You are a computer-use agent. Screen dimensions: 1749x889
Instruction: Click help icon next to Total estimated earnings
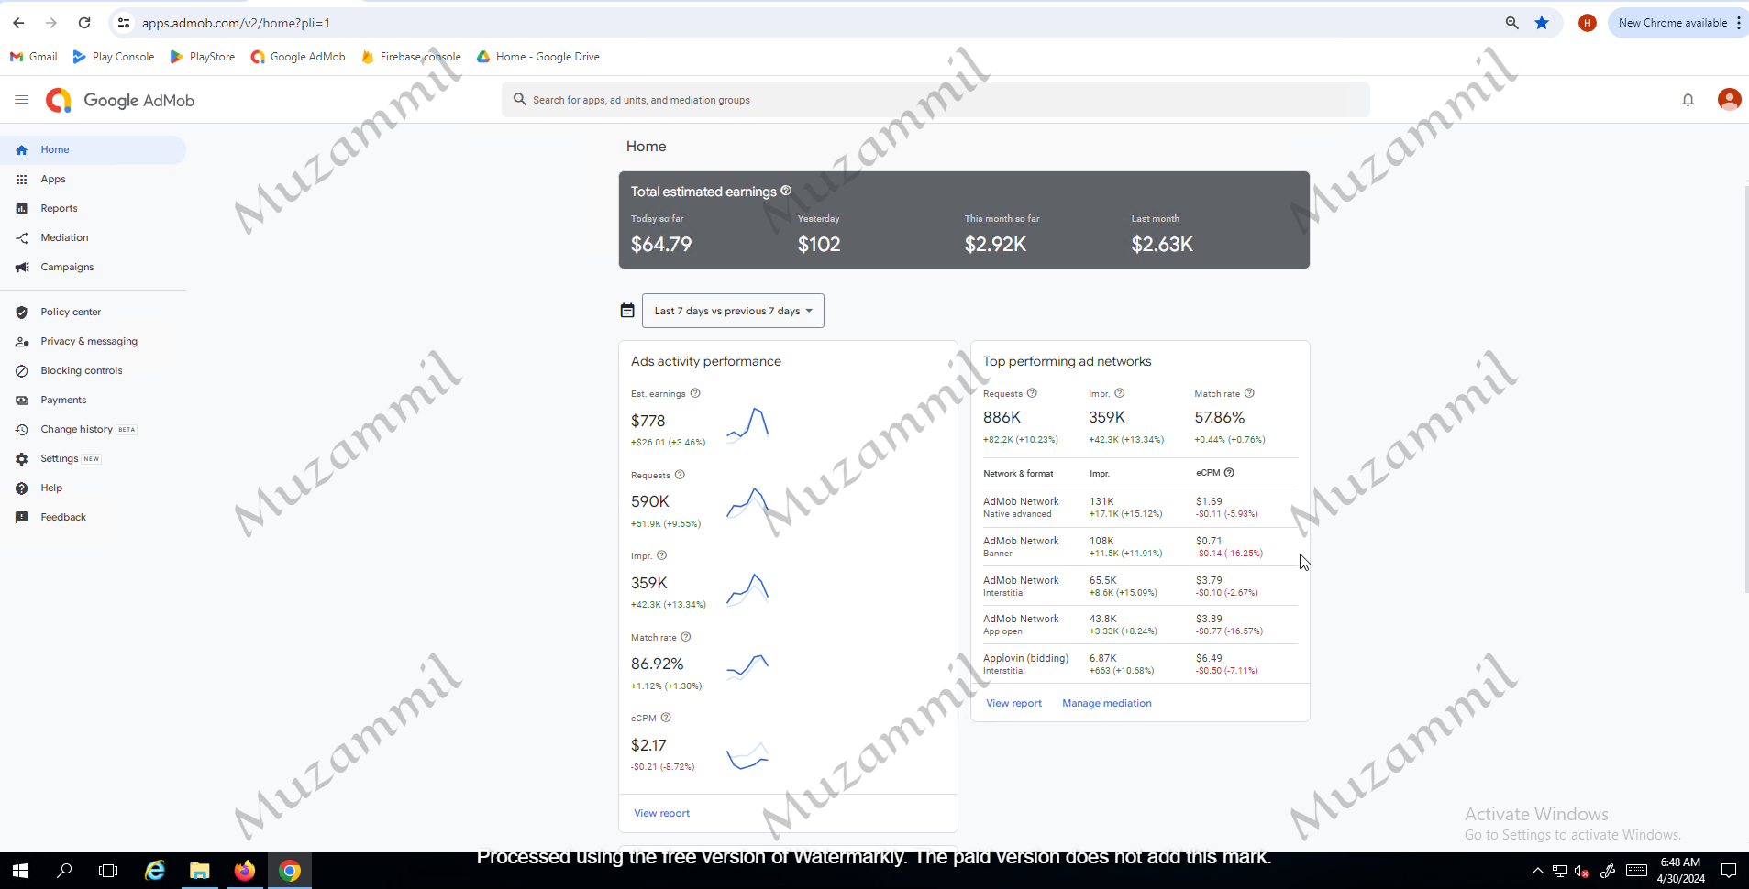click(786, 191)
